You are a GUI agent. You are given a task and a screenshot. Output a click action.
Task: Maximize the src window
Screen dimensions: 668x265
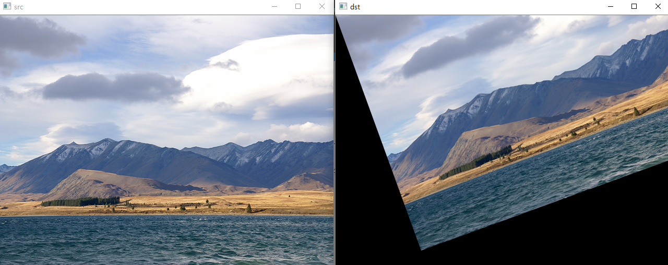(298, 7)
